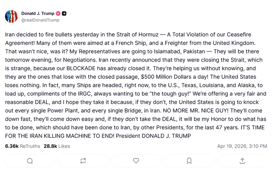Open Donald J. Trump's profile avatar
Image resolution: width=274 pixels, height=176 pixels.
[x=11, y=16]
